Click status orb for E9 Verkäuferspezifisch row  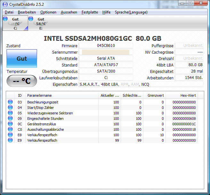pyautogui.click(x=10, y=140)
